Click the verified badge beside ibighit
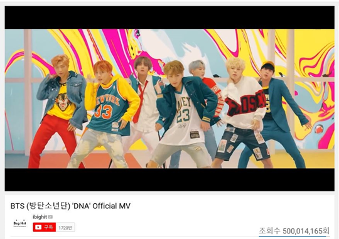Viewport: 339px width, 239px height. tap(50, 217)
